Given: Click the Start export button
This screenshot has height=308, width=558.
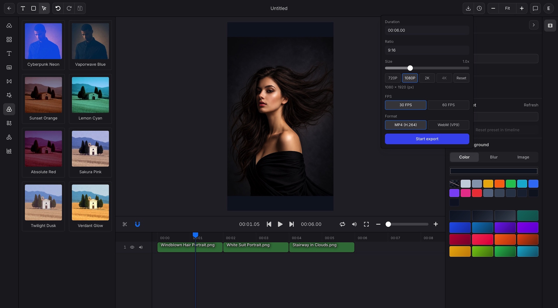Looking at the screenshot, I should coord(427,139).
